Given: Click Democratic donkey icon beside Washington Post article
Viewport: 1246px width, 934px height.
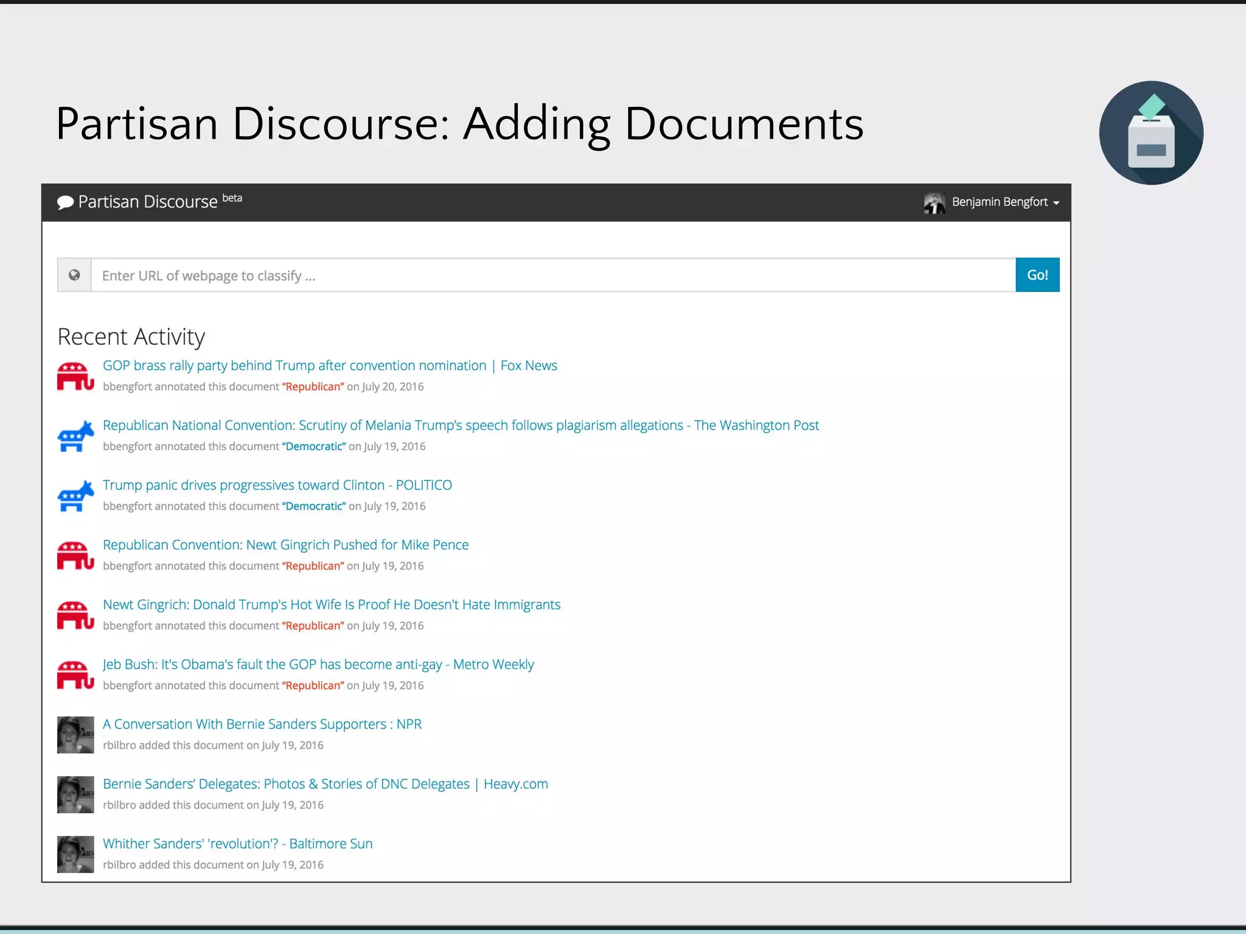Looking at the screenshot, I should 75,436.
